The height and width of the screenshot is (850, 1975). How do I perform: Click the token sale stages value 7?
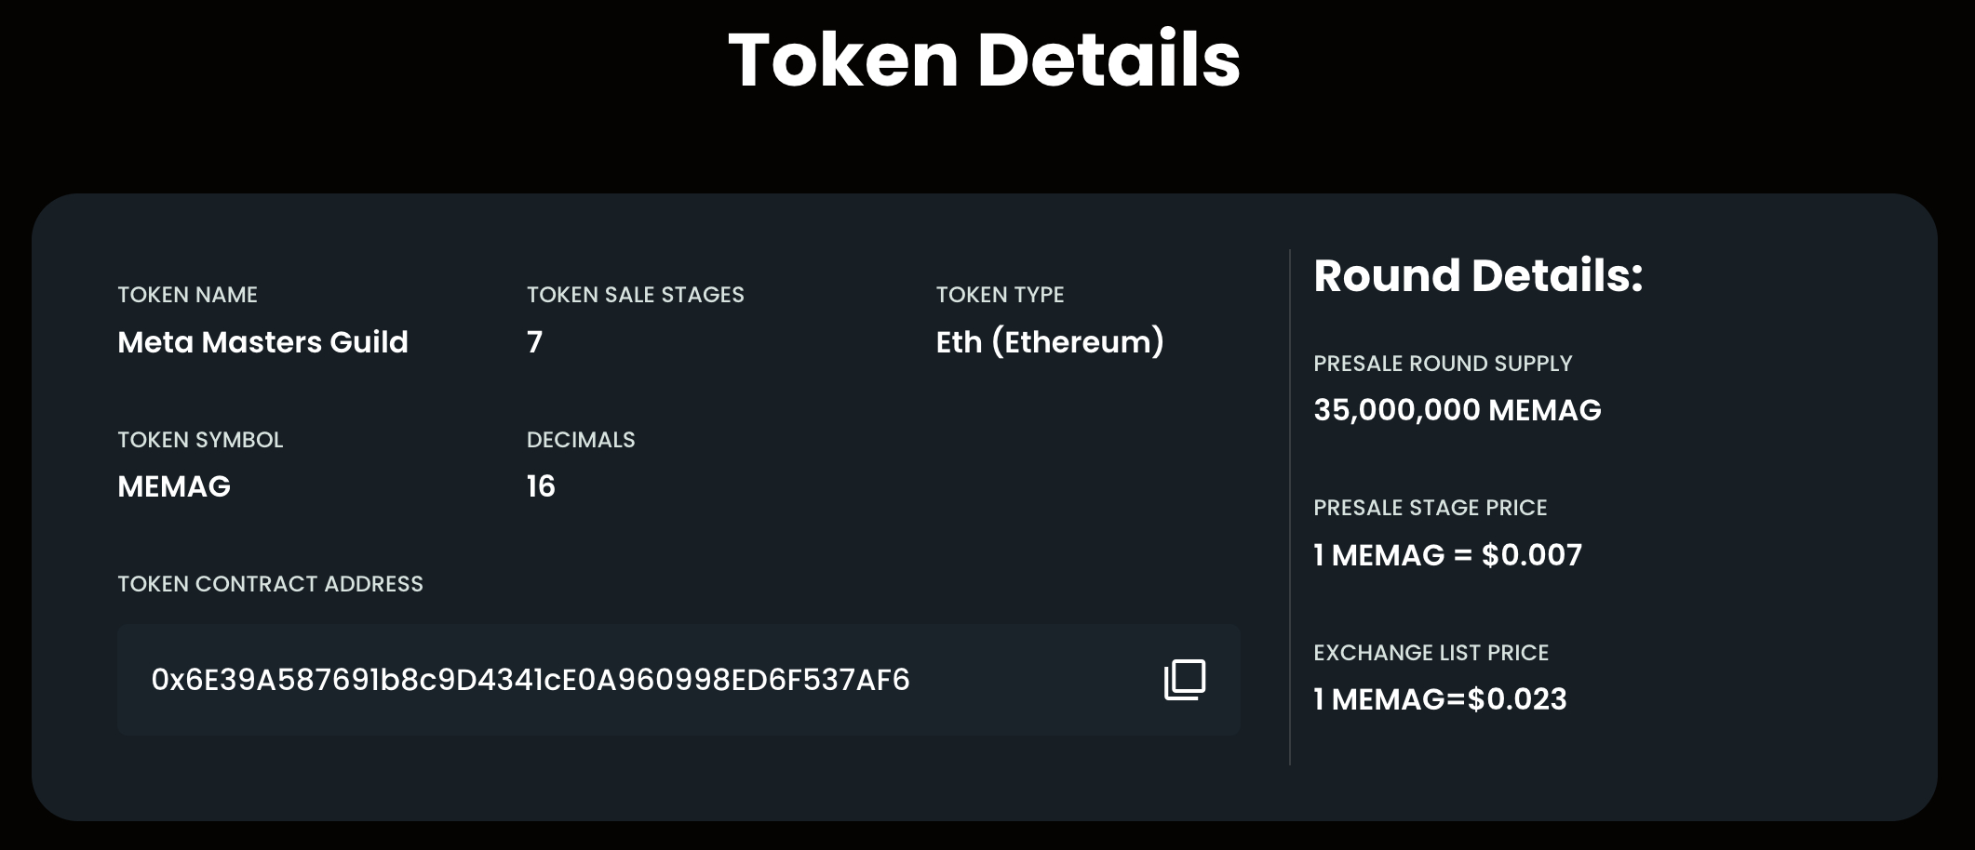coord(534,342)
